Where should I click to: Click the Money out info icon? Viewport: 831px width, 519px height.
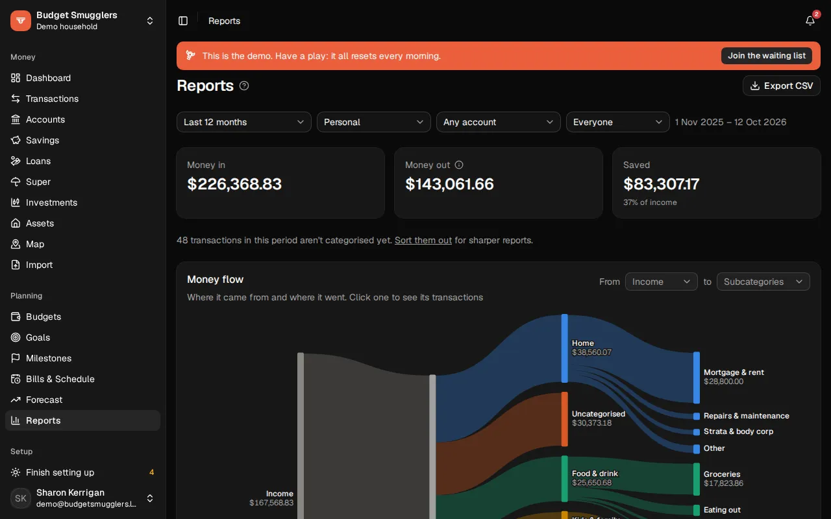pos(459,165)
